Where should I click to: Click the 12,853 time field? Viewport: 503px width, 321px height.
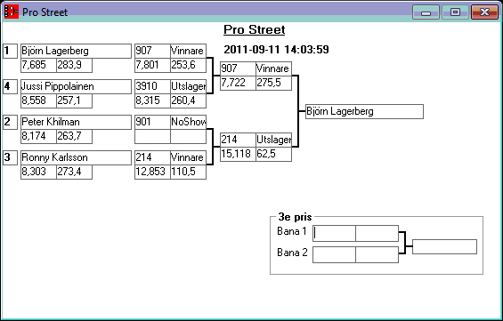(152, 172)
